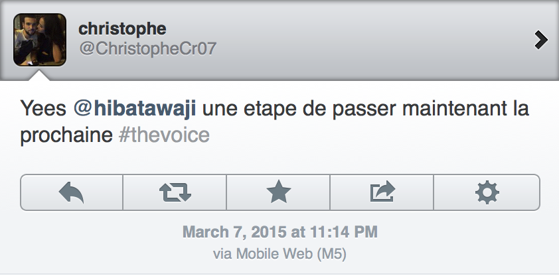Expand profile details with the right chevron
Screen dimensions: 559x276
(541, 40)
